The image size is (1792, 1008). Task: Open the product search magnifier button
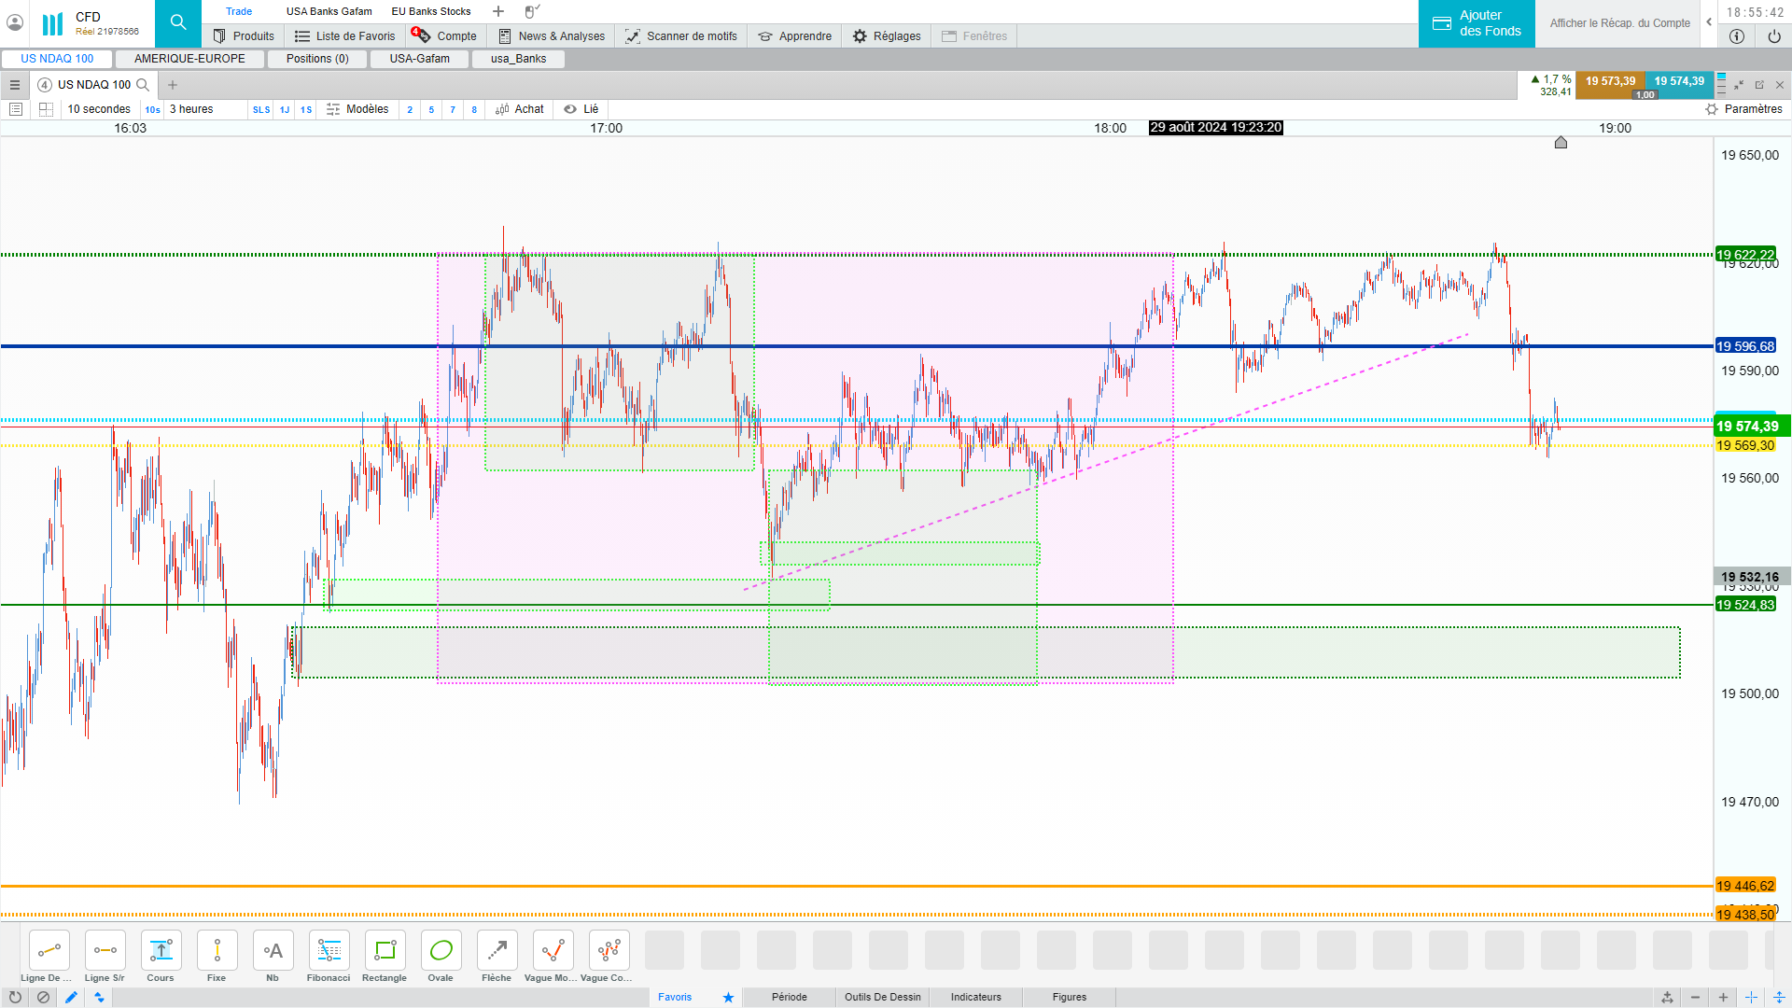(x=177, y=23)
